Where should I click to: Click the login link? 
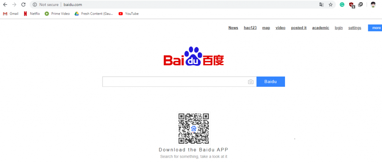pyautogui.click(x=339, y=28)
